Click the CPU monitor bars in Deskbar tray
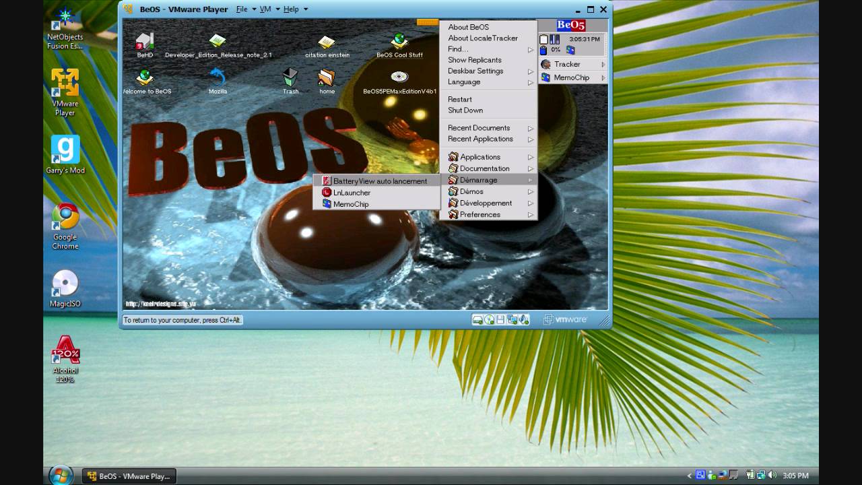This screenshot has width=862, height=485. click(555, 40)
